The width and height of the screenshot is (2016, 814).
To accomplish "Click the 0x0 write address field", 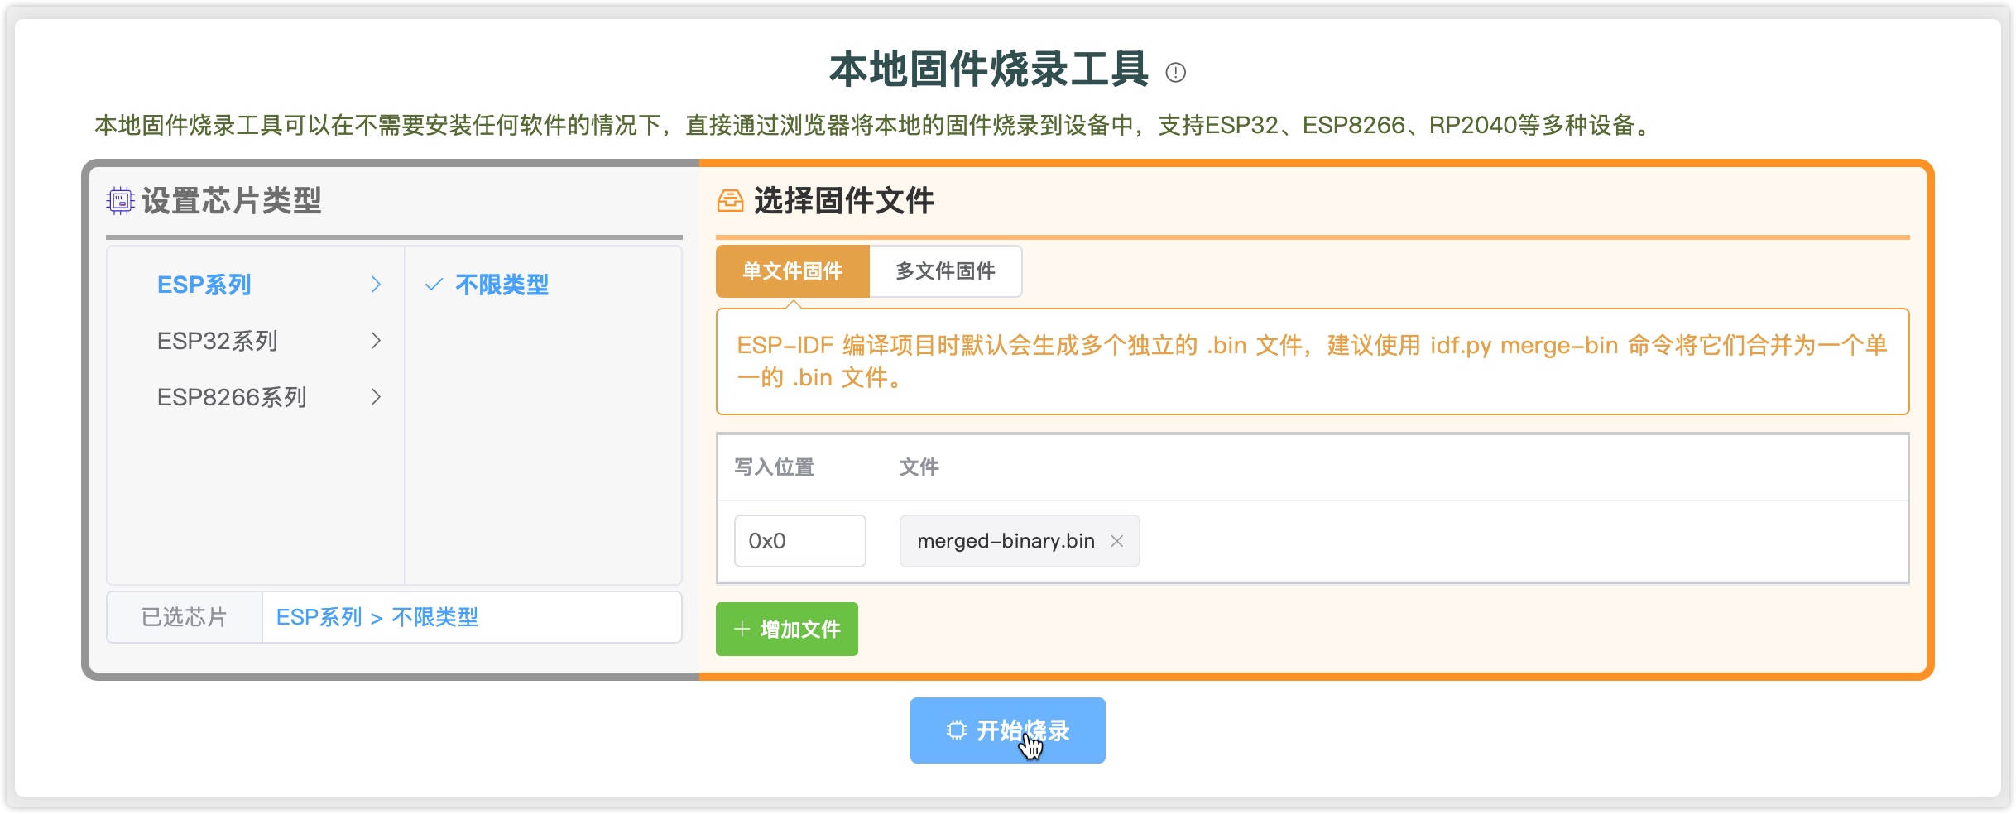I will click(x=799, y=541).
